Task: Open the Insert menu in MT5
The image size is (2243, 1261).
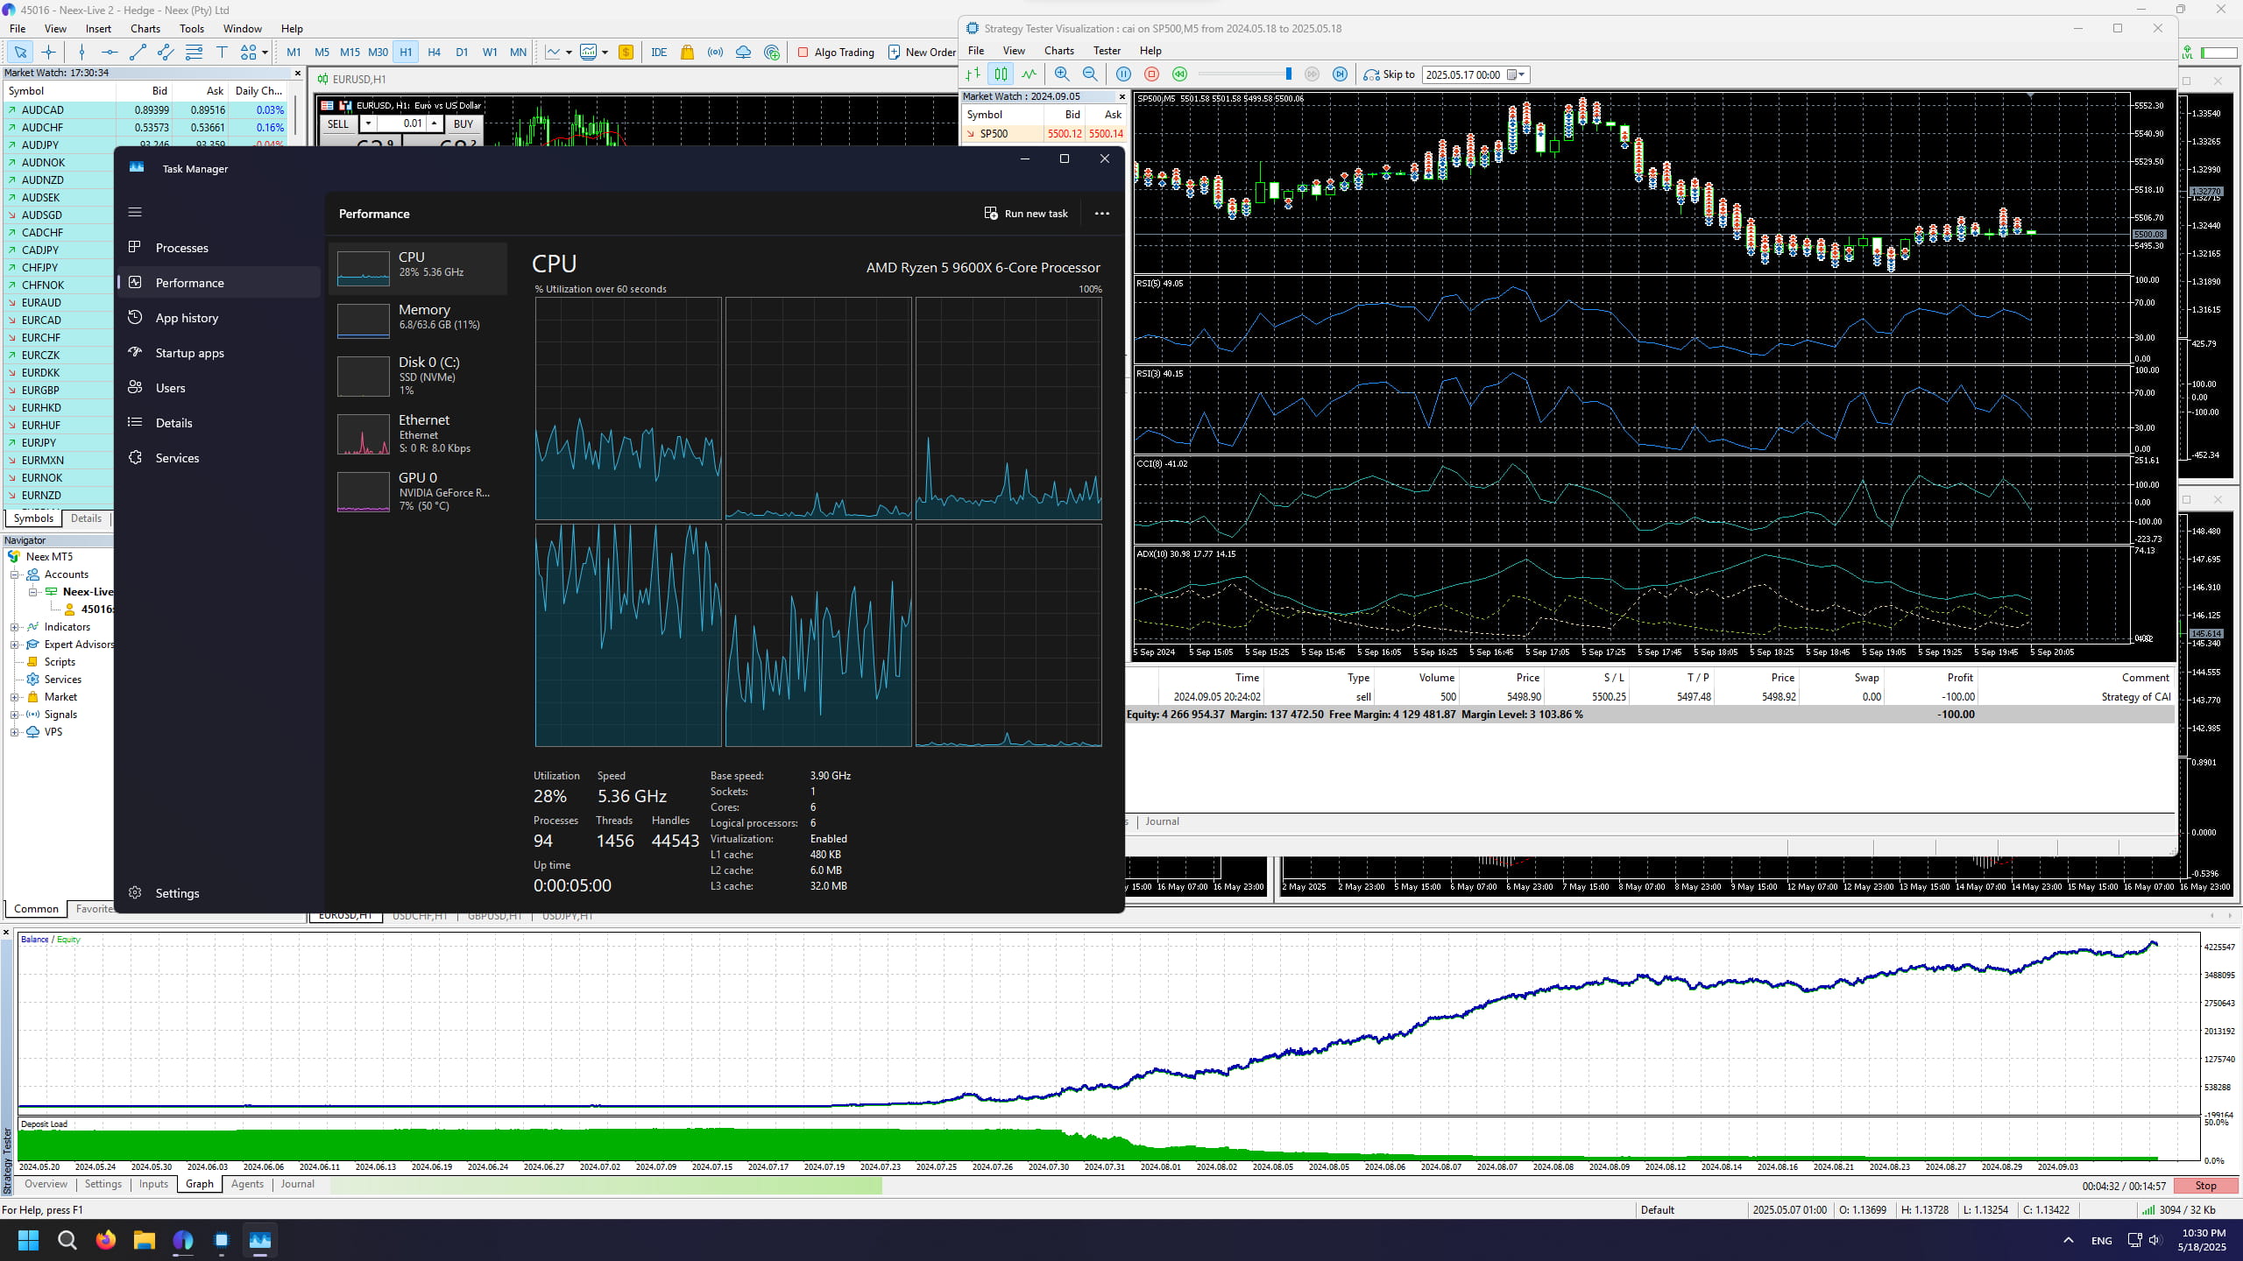Action: pyautogui.click(x=98, y=29)
